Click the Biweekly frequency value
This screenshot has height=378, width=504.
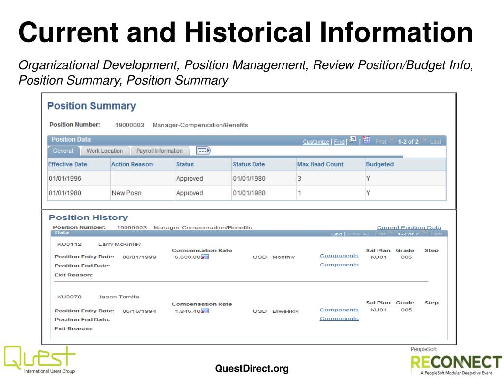coord(285,311)
